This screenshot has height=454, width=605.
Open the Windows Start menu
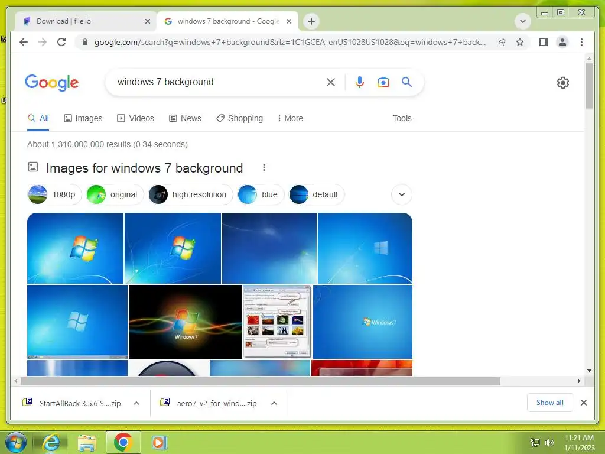(16, 442)
